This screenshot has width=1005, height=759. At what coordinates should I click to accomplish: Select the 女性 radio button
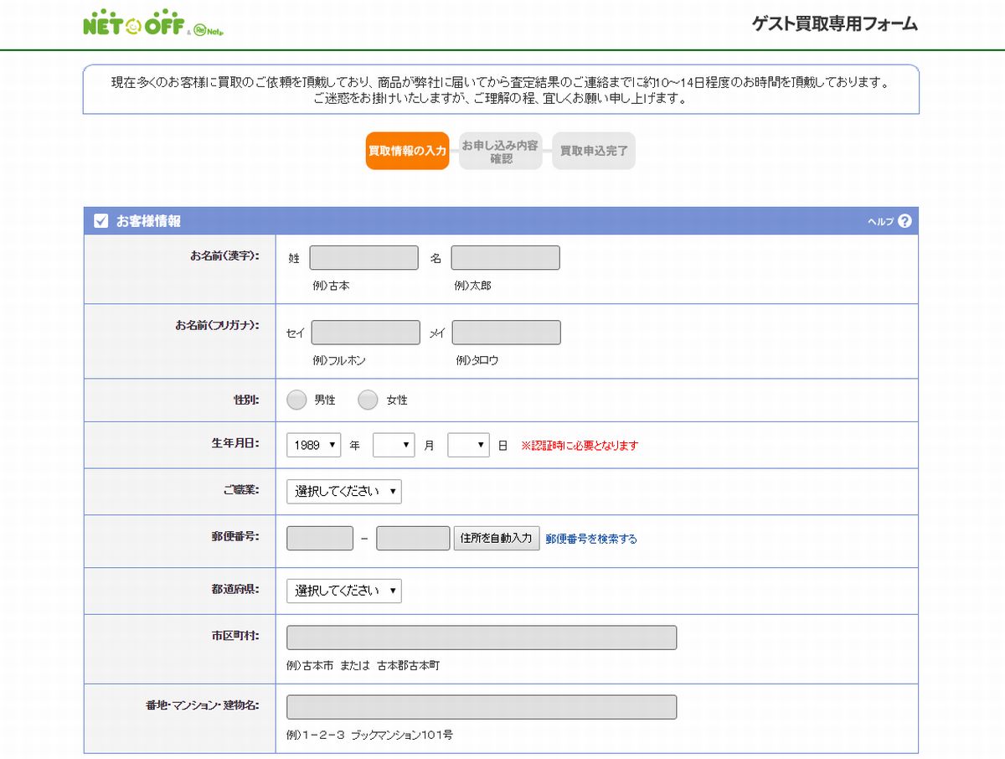coord(368,400)
